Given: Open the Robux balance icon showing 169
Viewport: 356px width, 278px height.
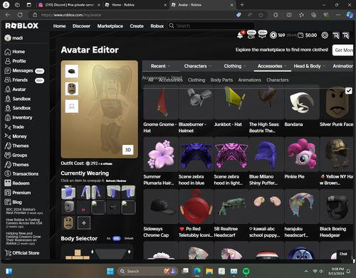Looking at the screenshot, I should click(x=273, y=36).
